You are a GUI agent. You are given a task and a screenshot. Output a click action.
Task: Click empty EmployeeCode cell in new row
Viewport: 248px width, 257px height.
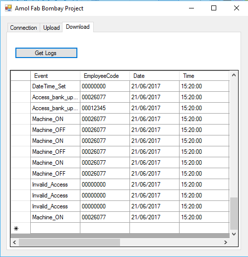point(105,228)
